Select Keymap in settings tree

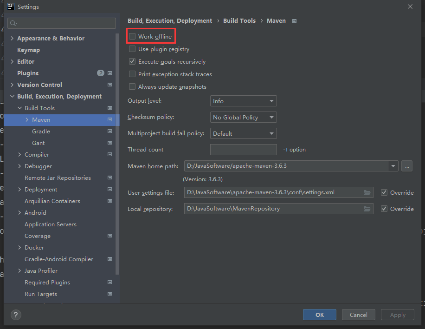click(28, 50)
